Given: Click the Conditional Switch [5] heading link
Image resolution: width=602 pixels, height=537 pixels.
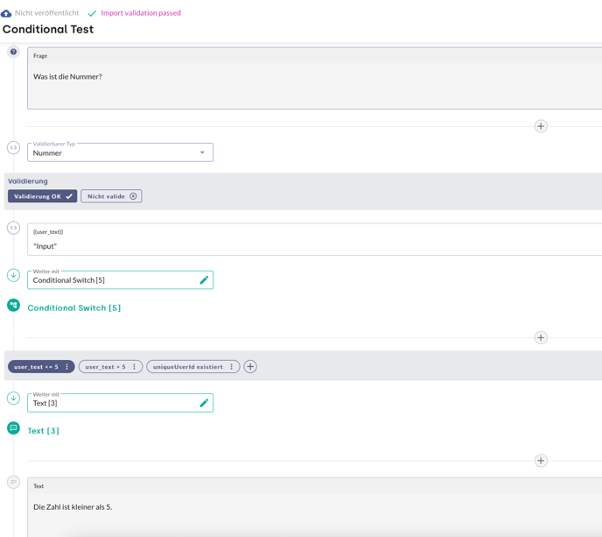Looking at the screenshot, I should click(x=74, y=308).
